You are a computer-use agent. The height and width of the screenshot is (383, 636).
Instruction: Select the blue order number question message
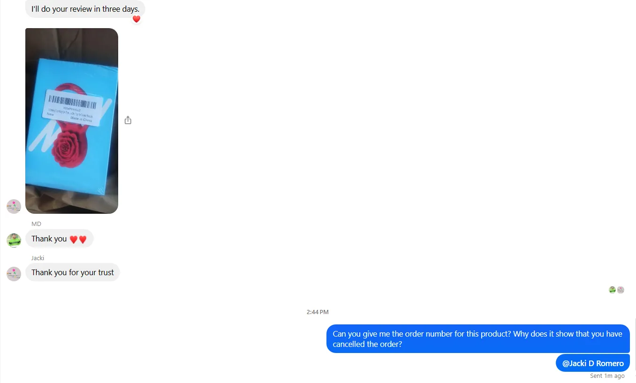(x=478, y=339)
